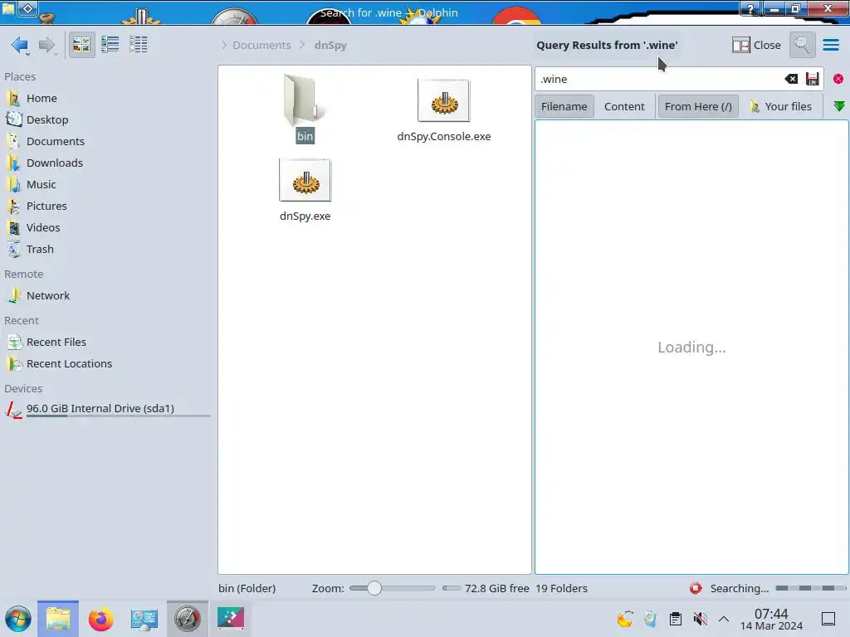
Task: Switch to Icons view mode
Action: coord(81,45)
